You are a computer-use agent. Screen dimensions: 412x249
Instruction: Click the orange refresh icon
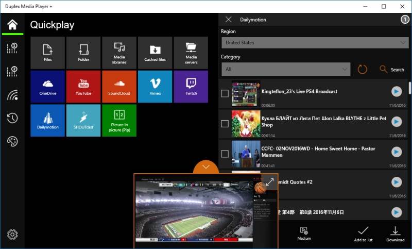point(363,69)
